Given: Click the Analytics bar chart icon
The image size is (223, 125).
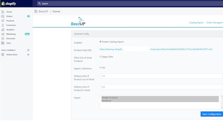Looking at the screenshot, I should pyautogui.click(x=3, y=30).
